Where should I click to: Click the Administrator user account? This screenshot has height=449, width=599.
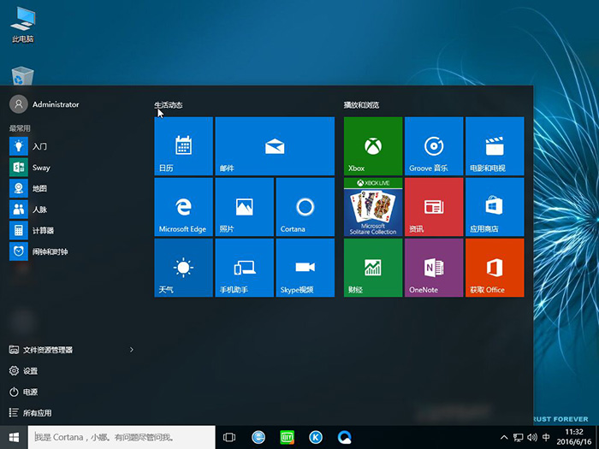tap(55, 104)
